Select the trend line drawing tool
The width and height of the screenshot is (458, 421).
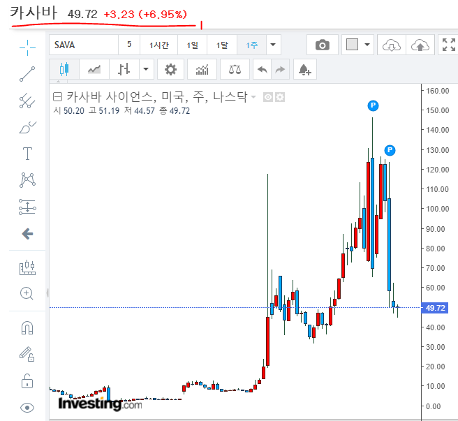pos(27,73)
